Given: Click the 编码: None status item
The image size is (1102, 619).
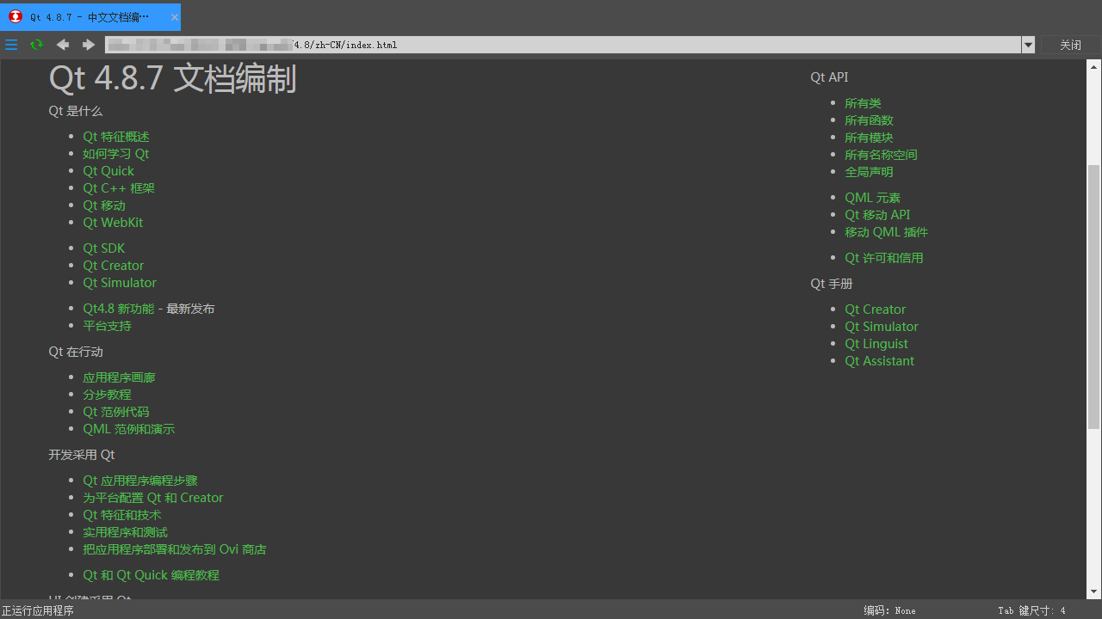Looking at the screenshot, I should (x=889, y=610).
